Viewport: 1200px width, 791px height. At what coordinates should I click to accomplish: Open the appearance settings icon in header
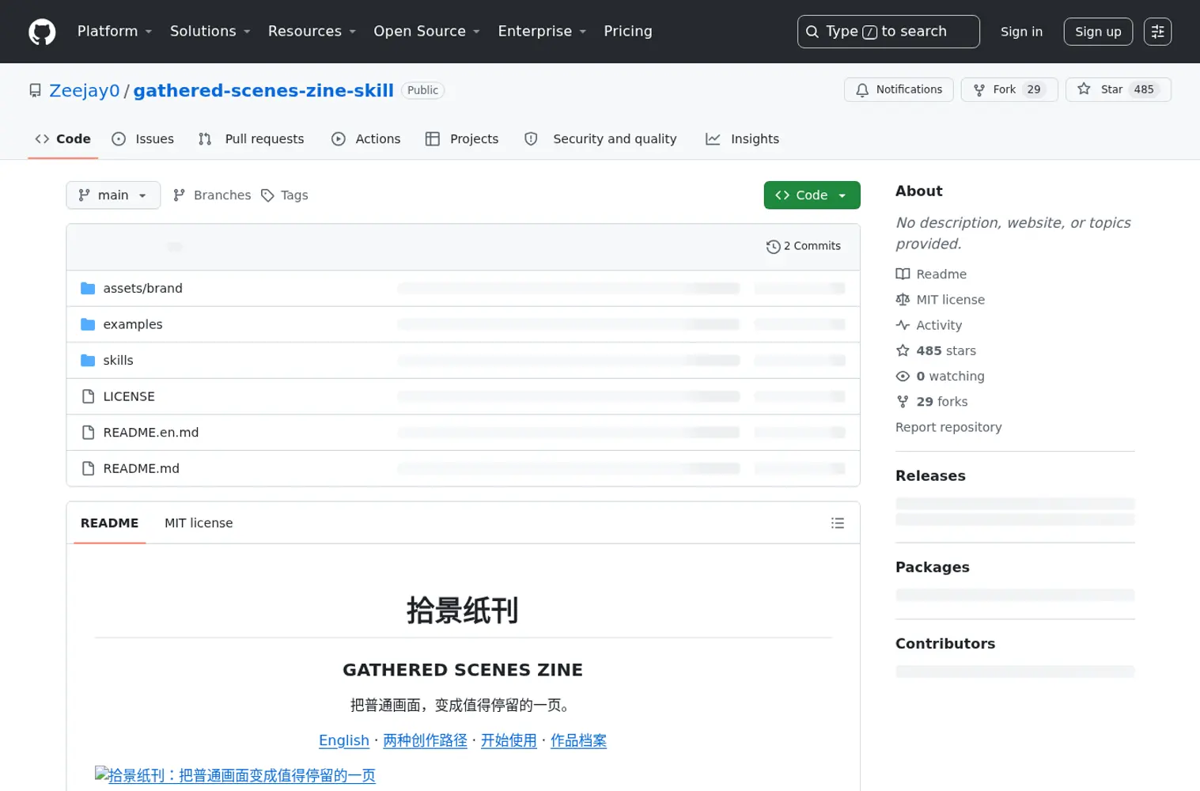1157,32
